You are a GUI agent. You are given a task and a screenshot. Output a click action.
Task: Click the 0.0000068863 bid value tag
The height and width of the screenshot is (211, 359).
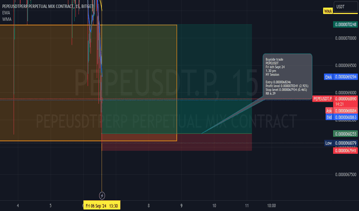tap(346, 117)
